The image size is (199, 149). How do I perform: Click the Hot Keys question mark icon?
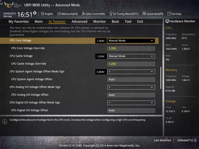[x=169, y=14]
